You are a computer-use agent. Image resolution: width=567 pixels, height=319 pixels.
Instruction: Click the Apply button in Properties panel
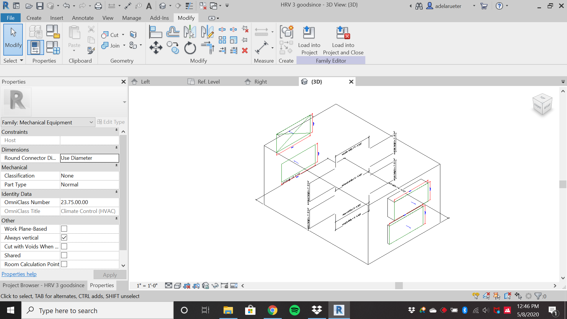point(110,274)
